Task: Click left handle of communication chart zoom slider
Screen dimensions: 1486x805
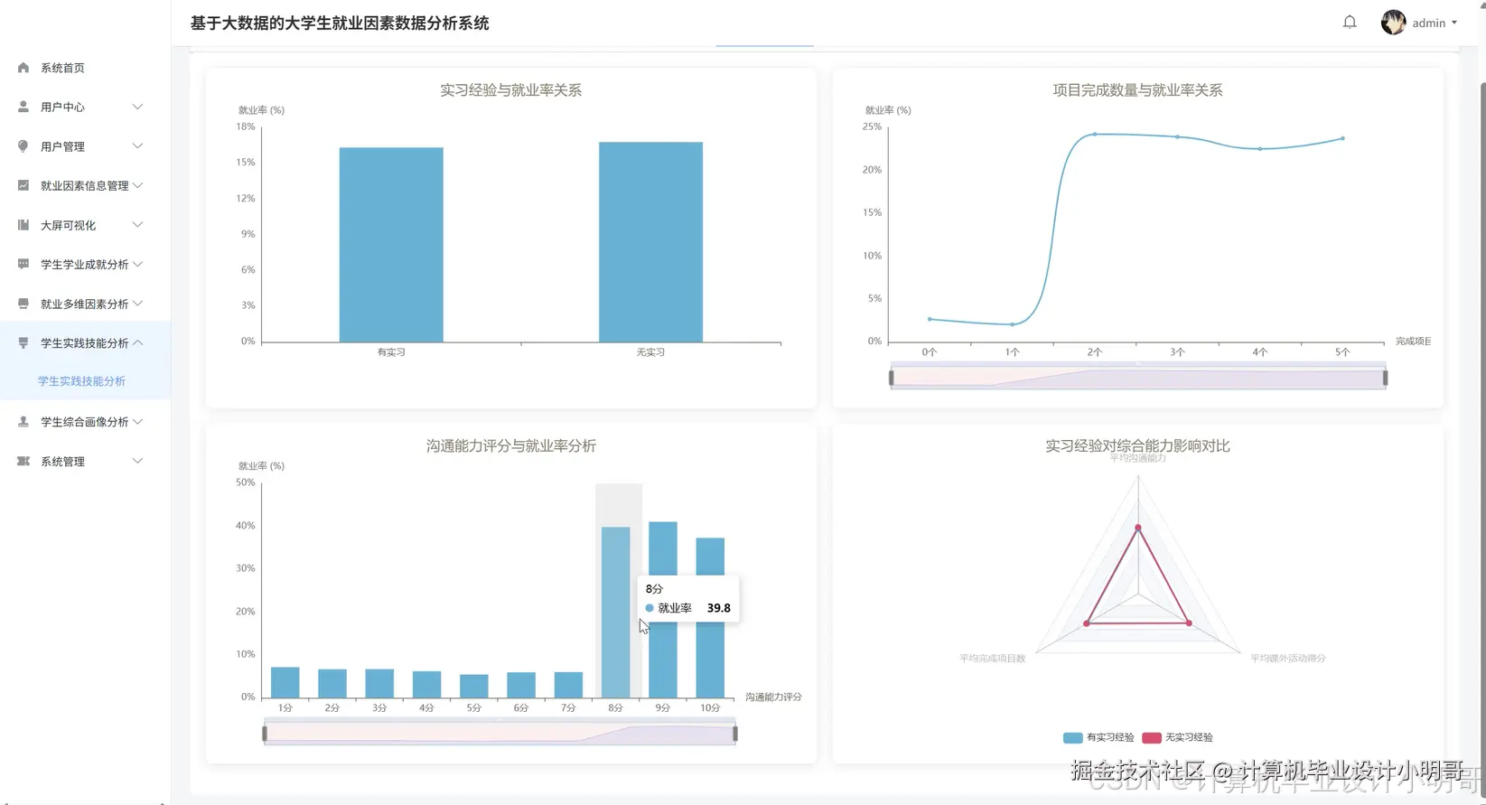Action: [265, 734]
